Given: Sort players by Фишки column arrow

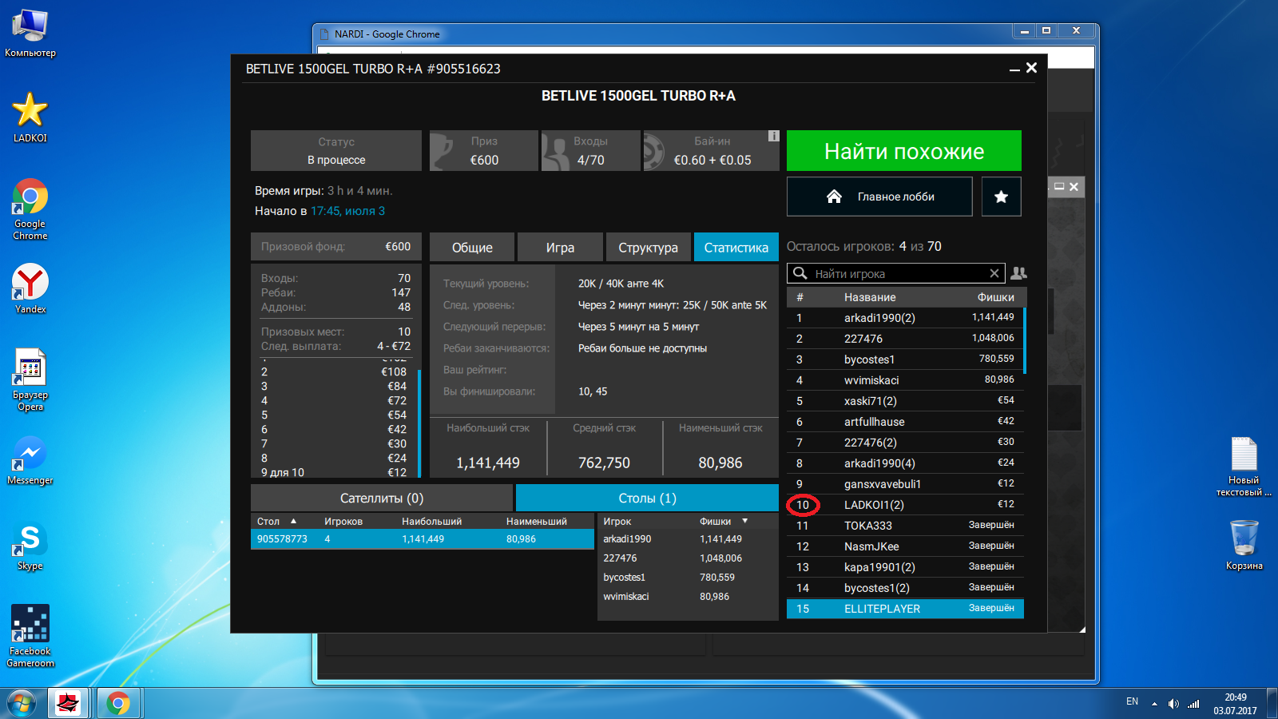Looking at the screenshot, I should (745, 521).
